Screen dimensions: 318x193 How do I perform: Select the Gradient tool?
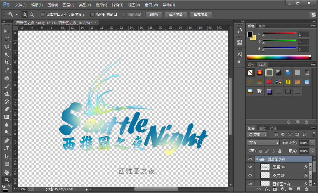point(7,117)
